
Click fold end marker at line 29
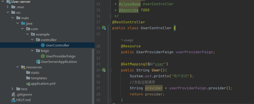[111, 100]
